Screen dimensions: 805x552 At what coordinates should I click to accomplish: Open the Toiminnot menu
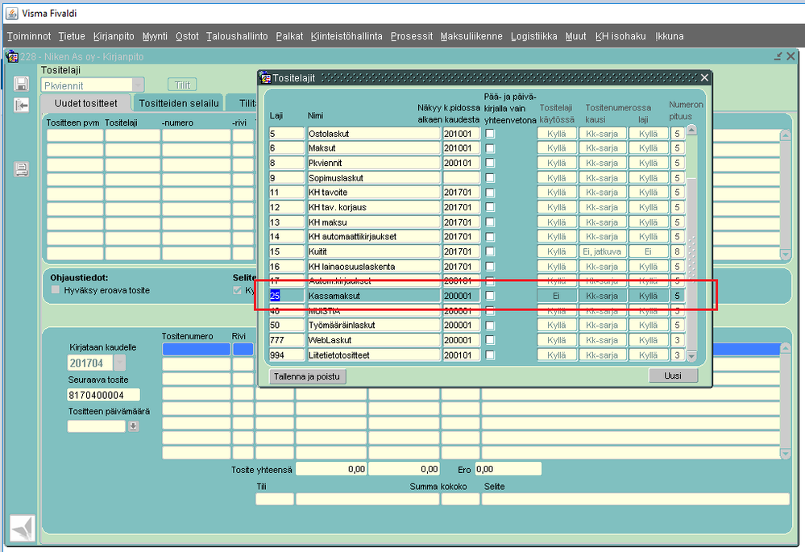coord(29,36)
